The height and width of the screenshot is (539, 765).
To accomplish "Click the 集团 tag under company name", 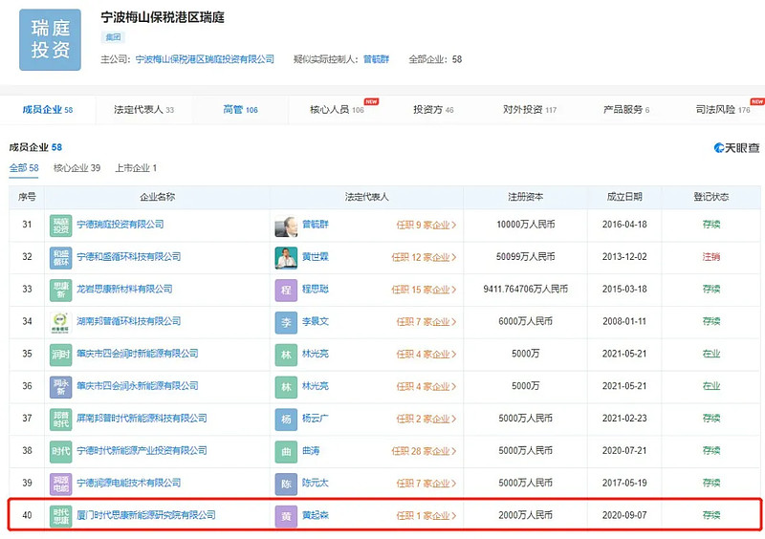I will click(x=113, y=37).
